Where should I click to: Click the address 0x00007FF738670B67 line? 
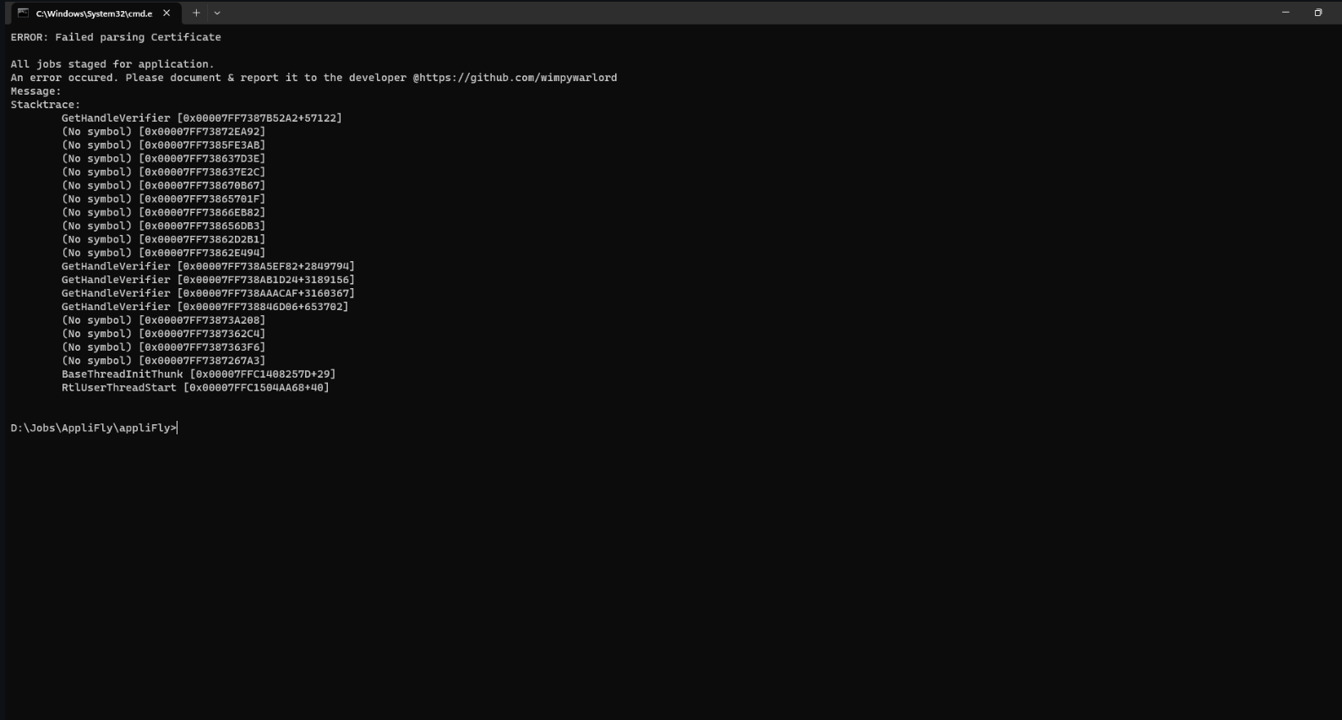coord(163,186)
